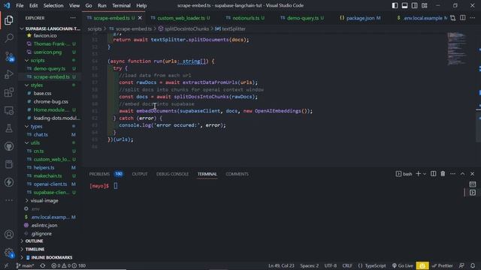
Task: Maximize panel size with up chevron
Action: pos(463,174)
